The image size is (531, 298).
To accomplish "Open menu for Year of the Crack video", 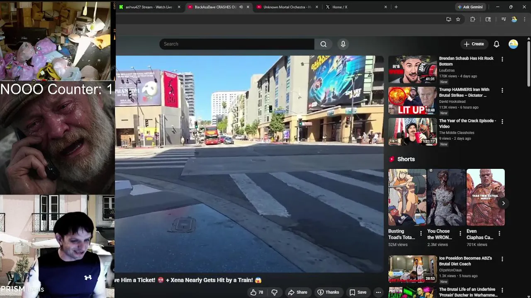I will pos(502,121).
